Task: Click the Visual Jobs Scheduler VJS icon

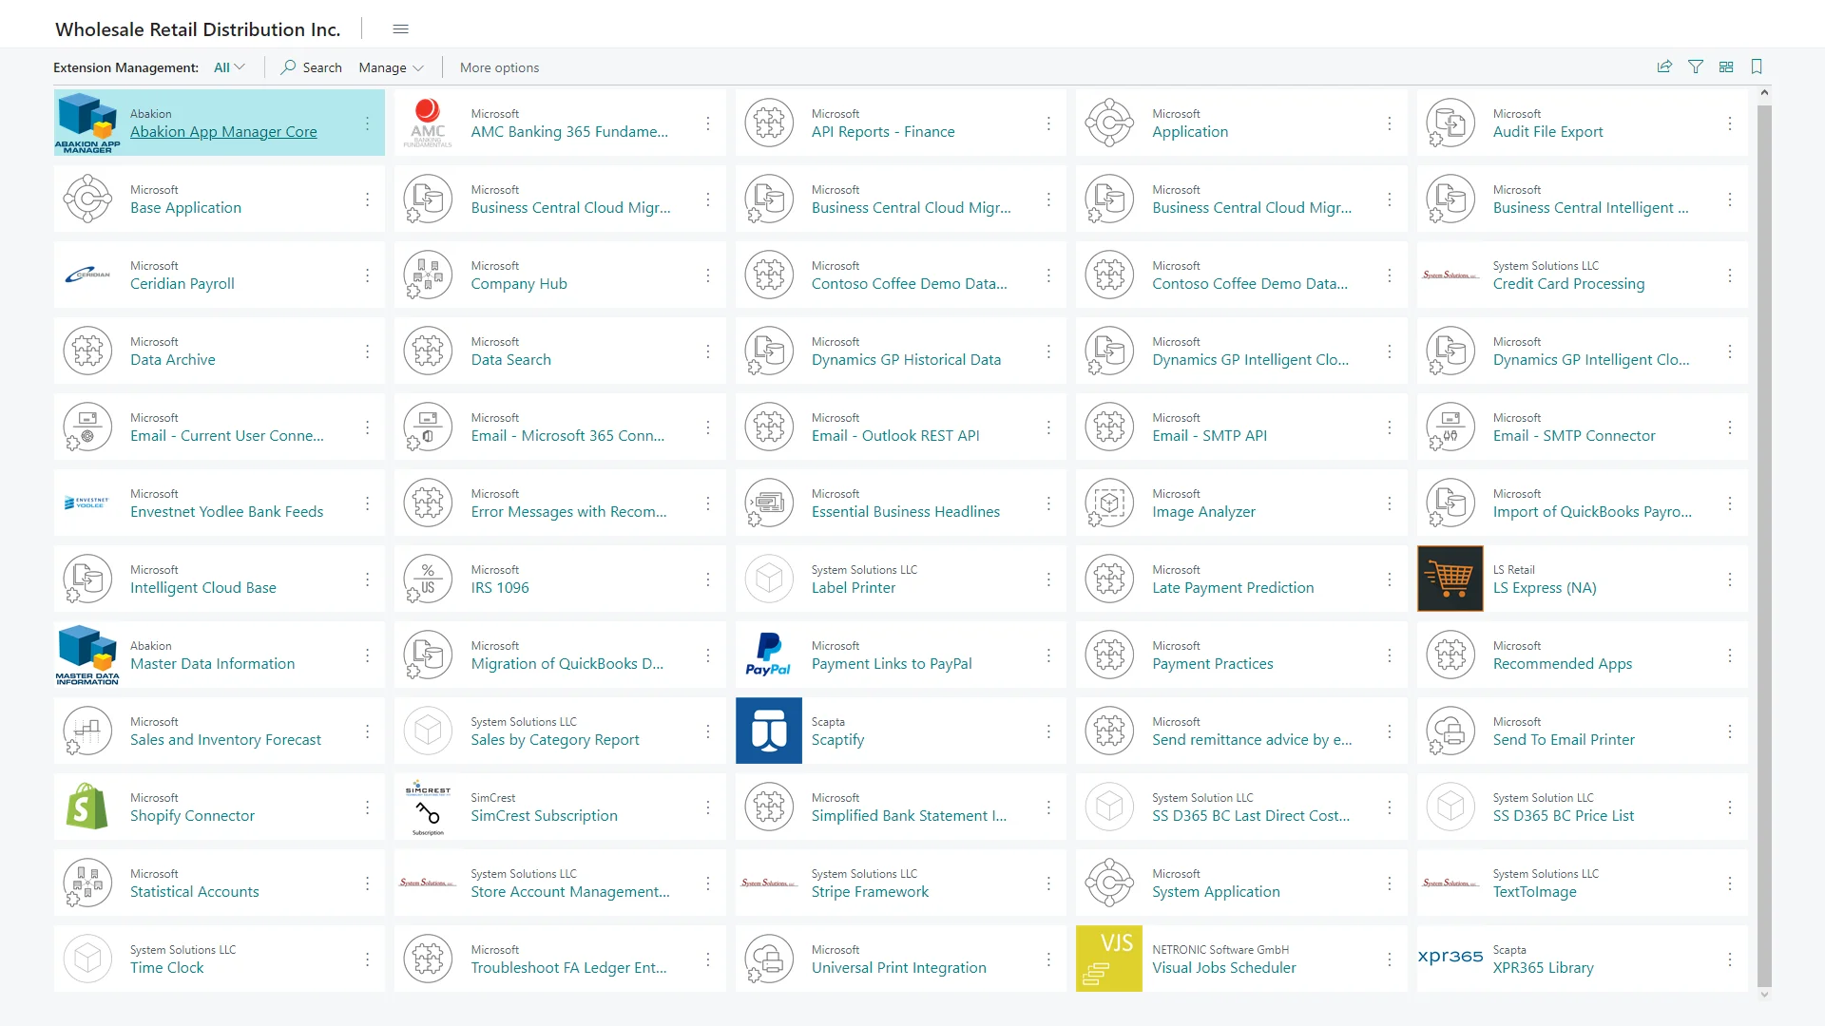Action: (1108, 959)
